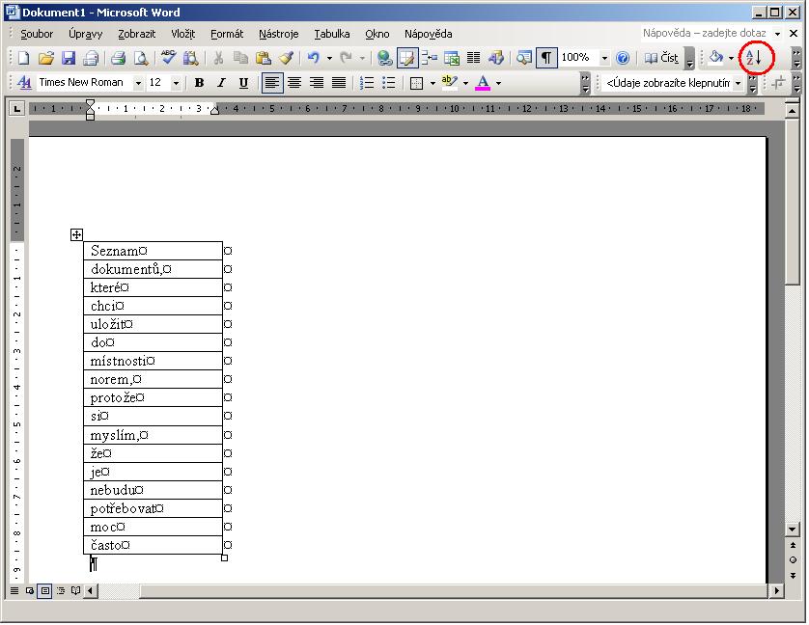Viewport: 809px width, 625px height.
Task: Toggle the show paragraph marks (¶) button
Action: [x=546, y=58]
